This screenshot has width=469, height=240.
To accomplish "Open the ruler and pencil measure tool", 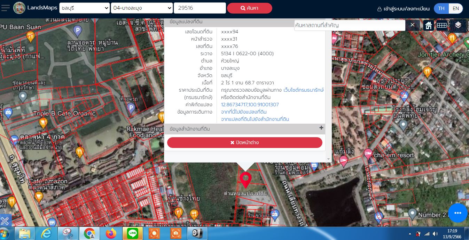I will click(5, 221).
